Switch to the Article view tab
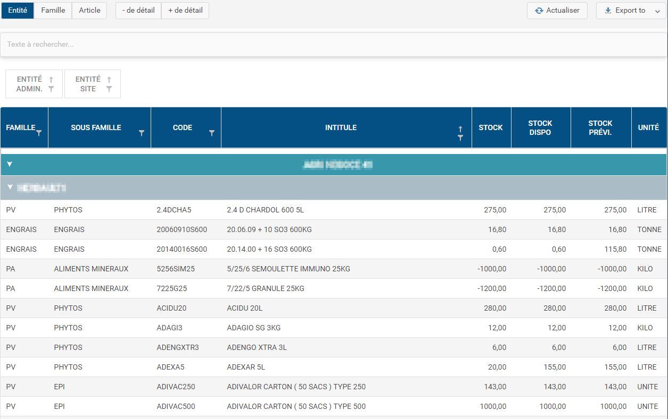This screenshot has height=419, width=668. 89,11
